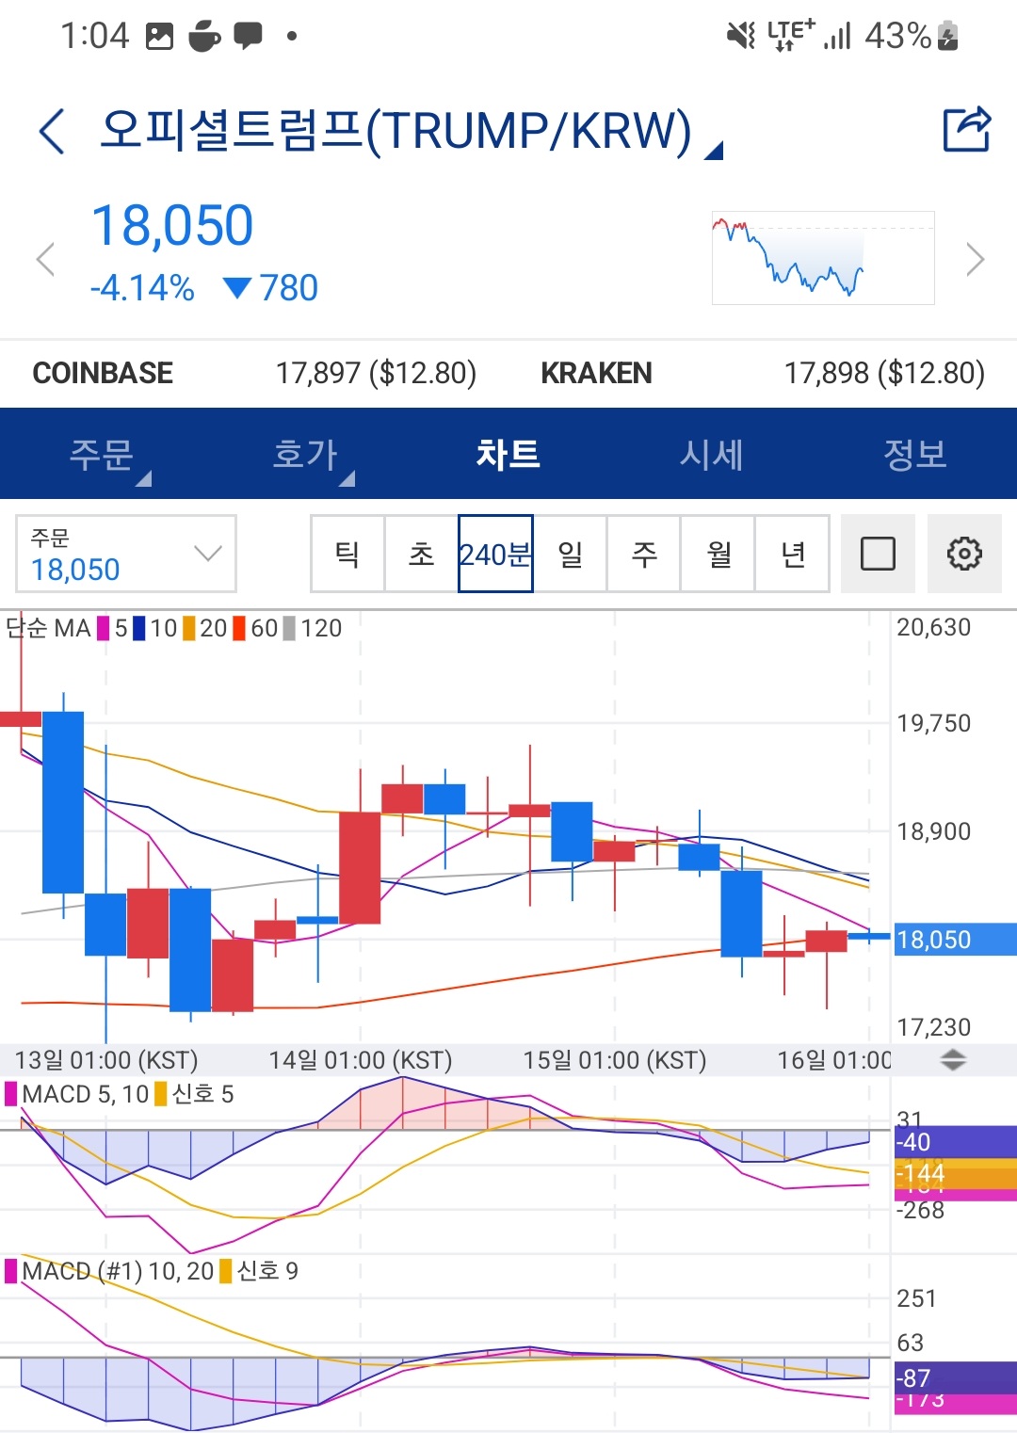Screen dimensions: 1017x1433
Task: Select the 일 daily chart interval
Action: [570, 554]
